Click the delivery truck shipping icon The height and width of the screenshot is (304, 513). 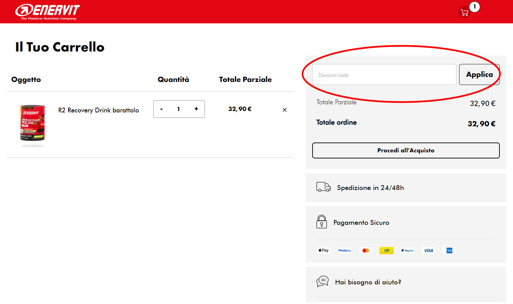(323, 187)
